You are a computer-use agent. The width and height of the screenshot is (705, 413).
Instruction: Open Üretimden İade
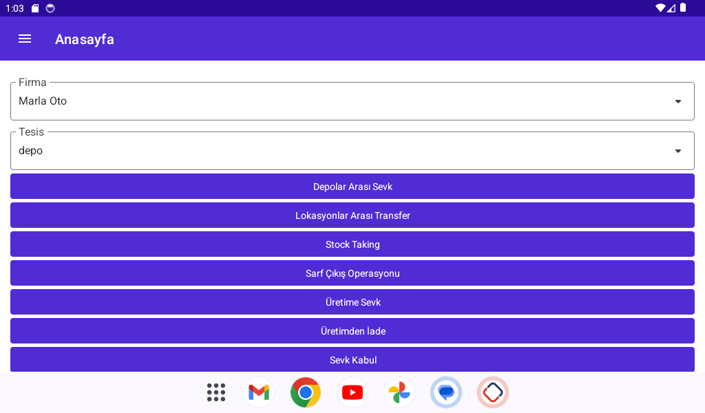(352, 331)
